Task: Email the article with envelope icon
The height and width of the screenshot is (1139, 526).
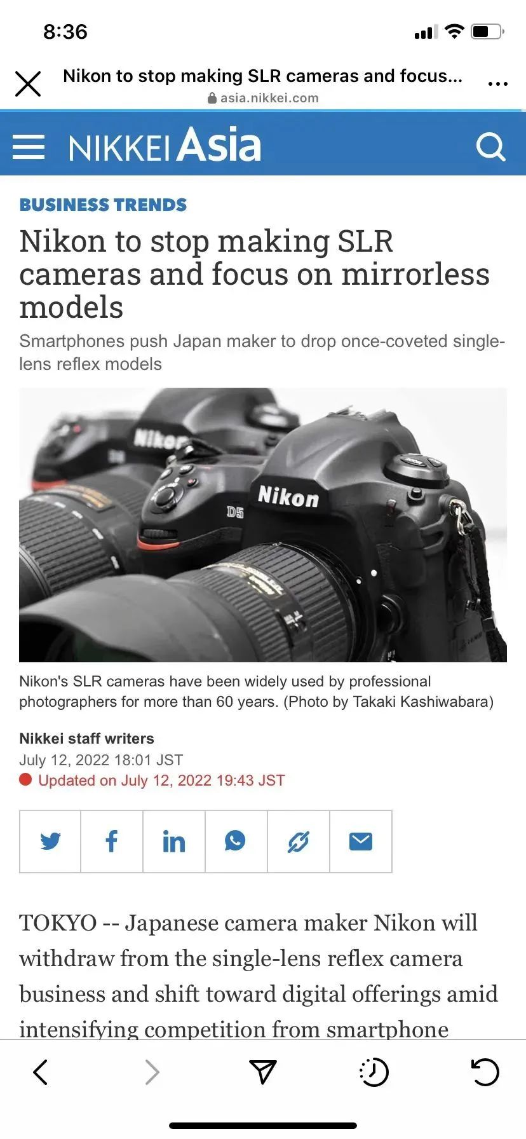Action: [x=360, y=841]
